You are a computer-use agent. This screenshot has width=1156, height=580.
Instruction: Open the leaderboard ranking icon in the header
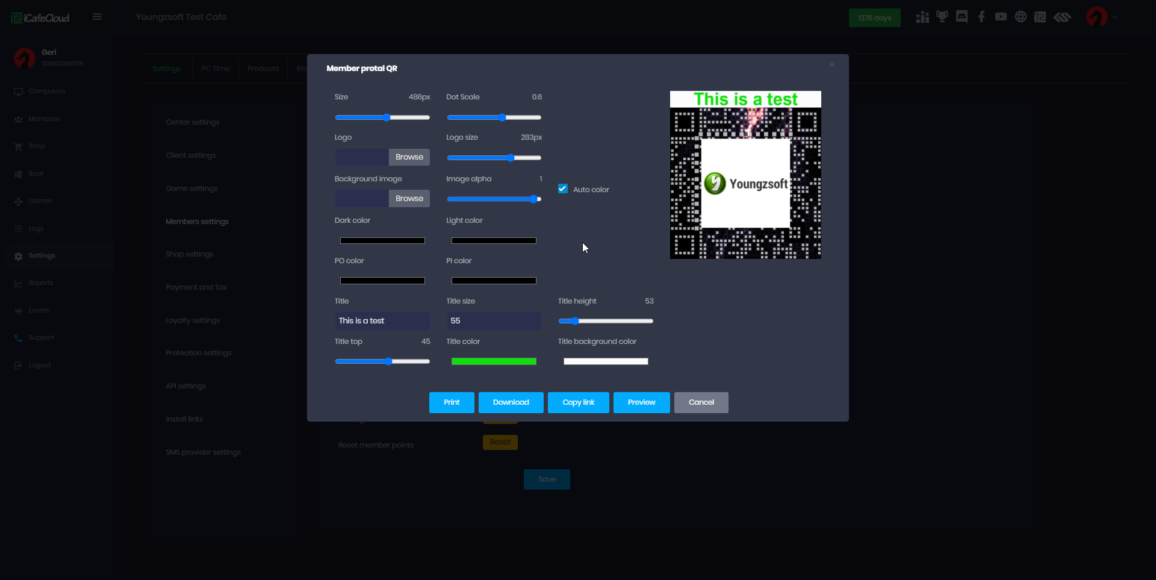(922, 17)
